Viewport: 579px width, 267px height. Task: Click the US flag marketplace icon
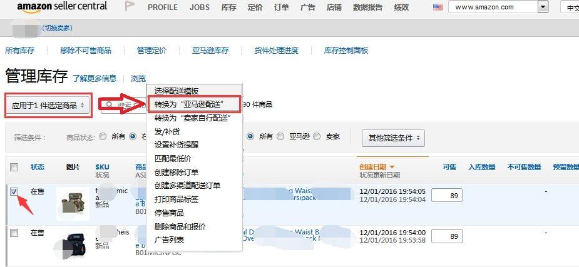438,7
